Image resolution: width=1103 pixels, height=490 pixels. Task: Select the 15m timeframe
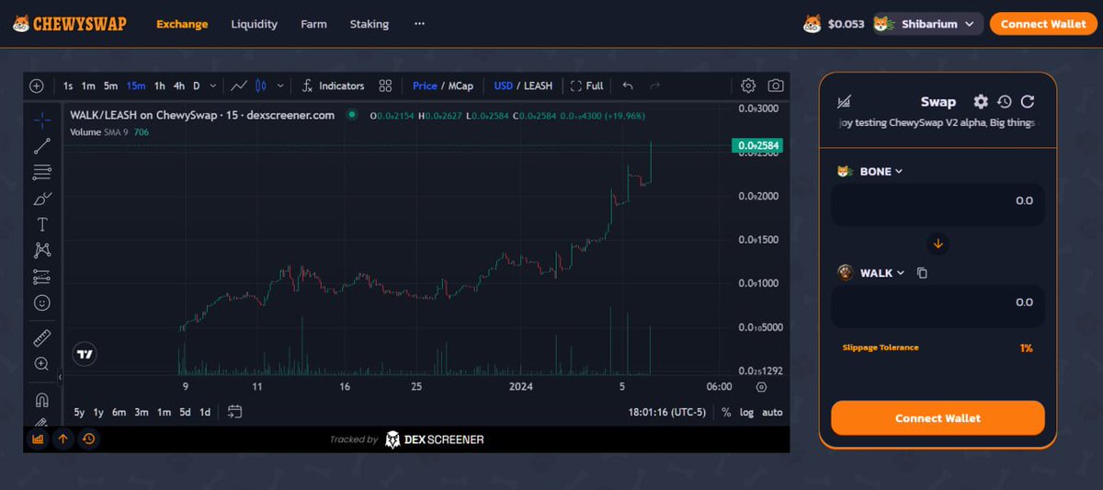(x=136, y=85)
